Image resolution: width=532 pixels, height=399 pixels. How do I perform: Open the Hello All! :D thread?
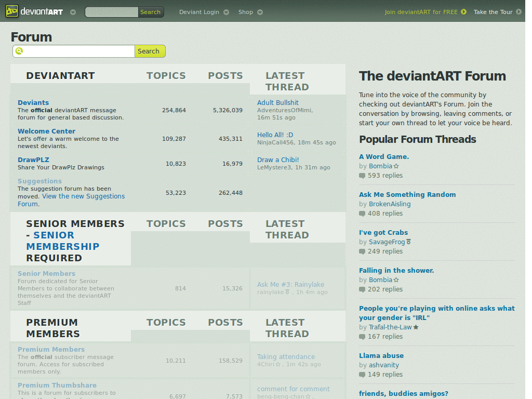275,135
